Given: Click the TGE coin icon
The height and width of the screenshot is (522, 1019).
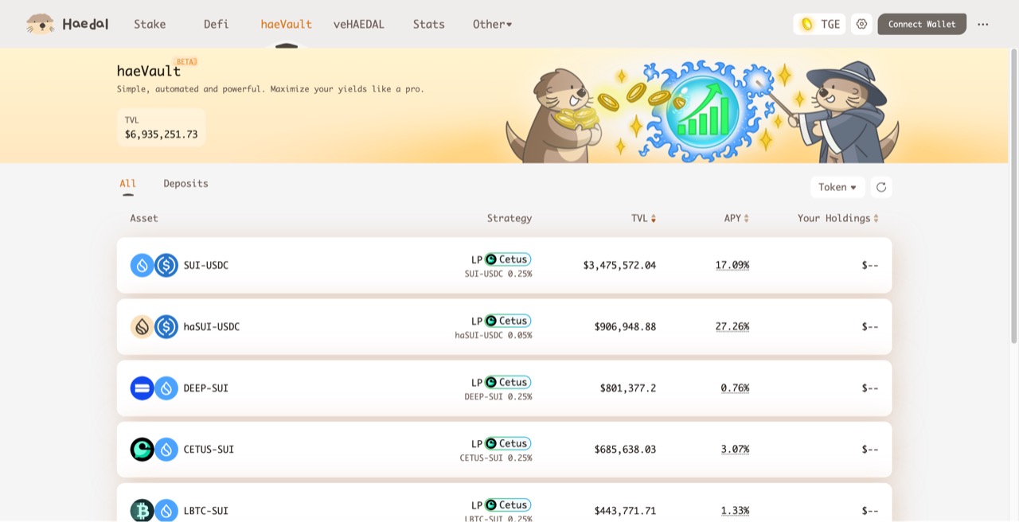Looking at the screenshot, I should click(x=807, y=24).
